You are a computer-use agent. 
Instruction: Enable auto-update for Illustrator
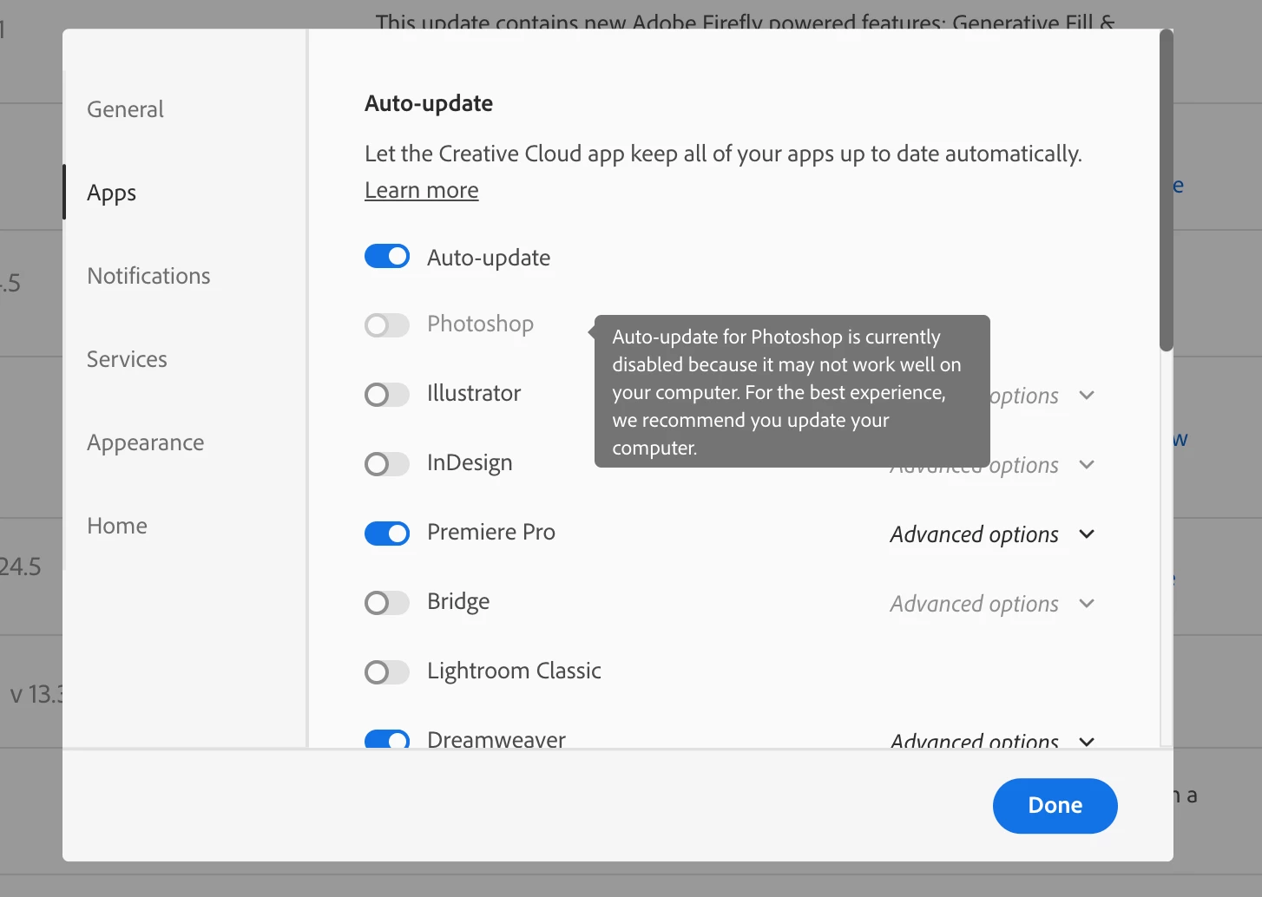tap(387, 395)
